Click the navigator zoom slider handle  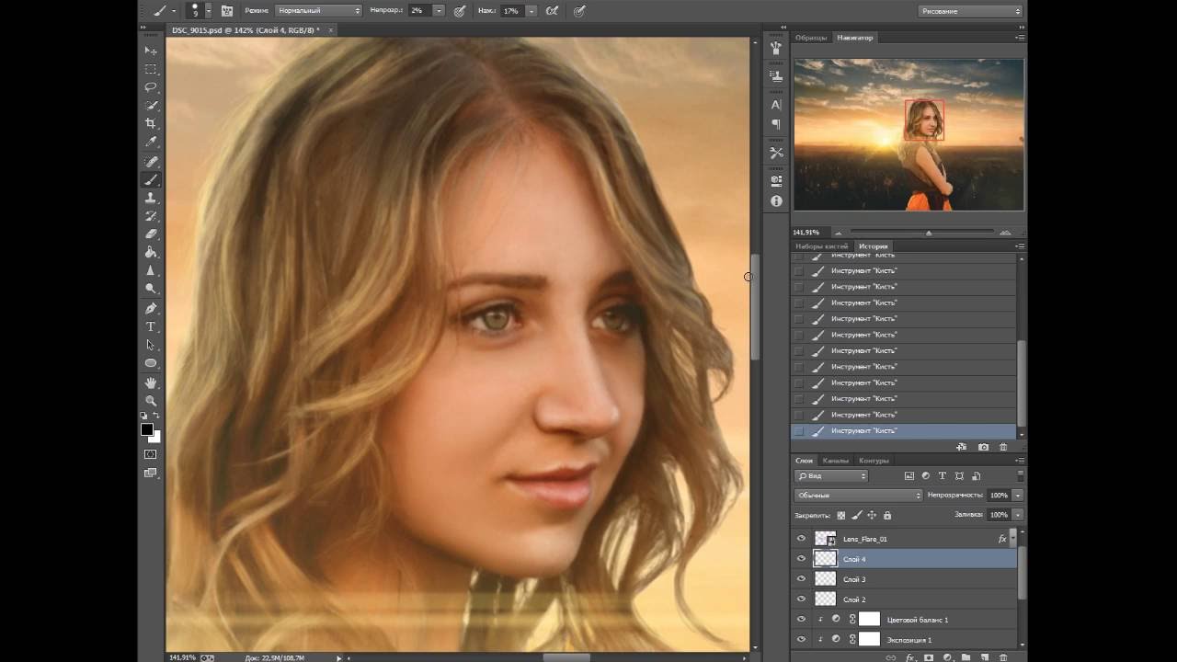click(929, 233)
